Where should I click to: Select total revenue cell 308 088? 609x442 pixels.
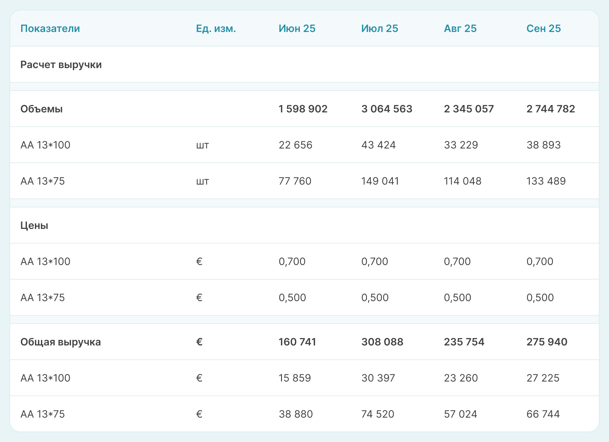tap(382, 342)
